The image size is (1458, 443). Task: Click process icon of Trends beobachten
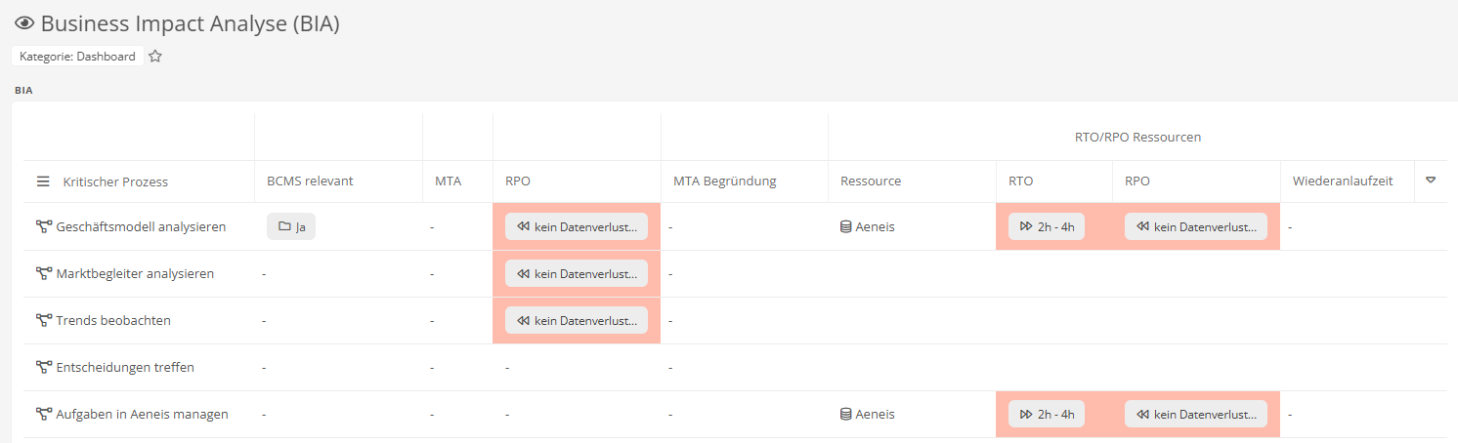(44, 320)
